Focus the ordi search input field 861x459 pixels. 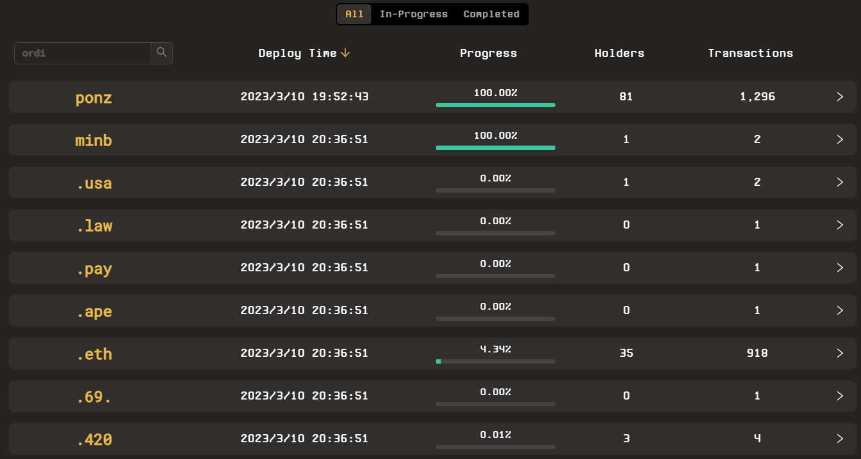[x=83, y=53]
